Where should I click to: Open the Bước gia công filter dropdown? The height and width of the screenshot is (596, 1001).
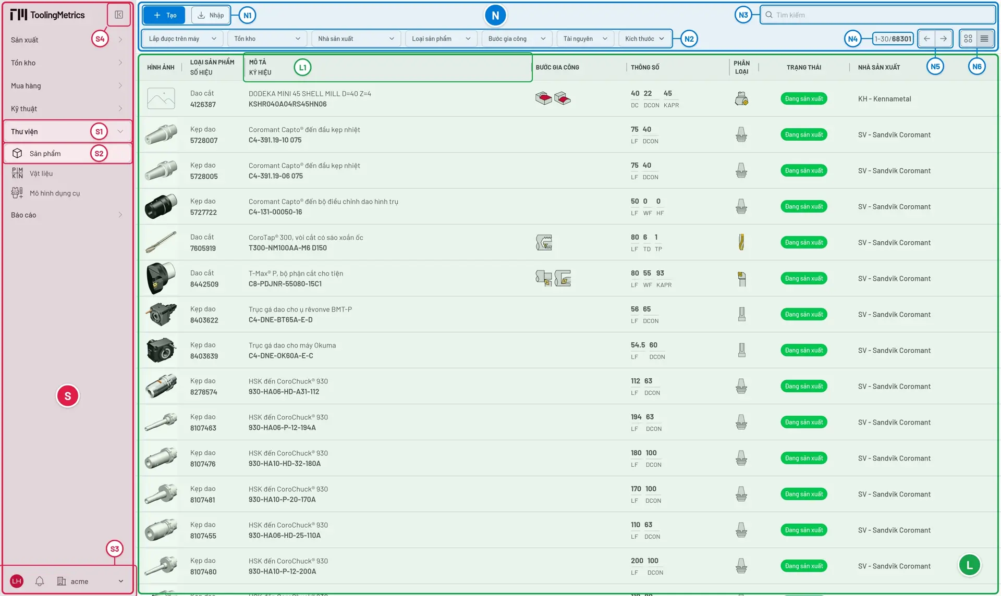(x=517, y=39)
